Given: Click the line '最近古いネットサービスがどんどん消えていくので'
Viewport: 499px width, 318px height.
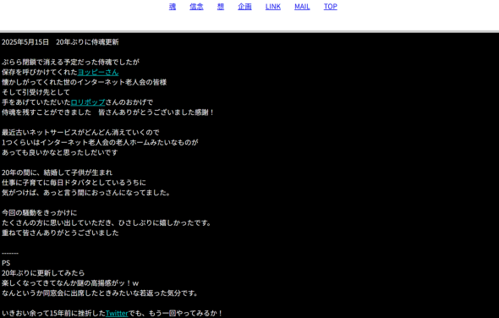Looking at the screenshot, I should click(x=80, y=133).
